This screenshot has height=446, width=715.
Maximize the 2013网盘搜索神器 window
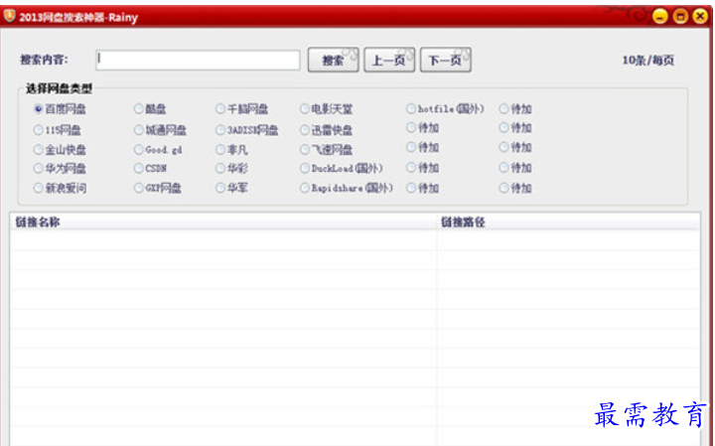click(680, 17)
